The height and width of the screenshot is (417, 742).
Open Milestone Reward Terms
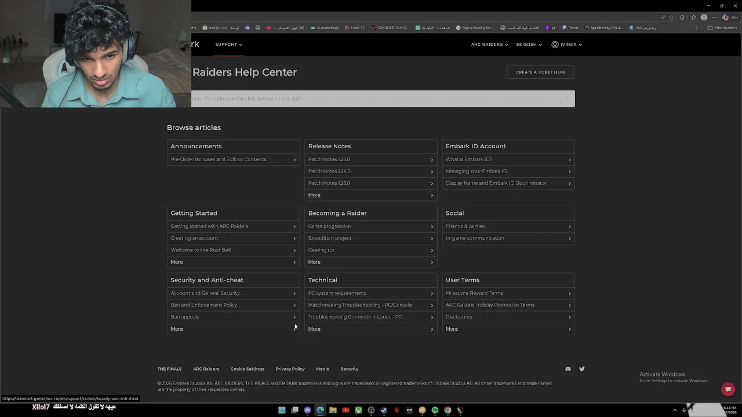point(508,293)
